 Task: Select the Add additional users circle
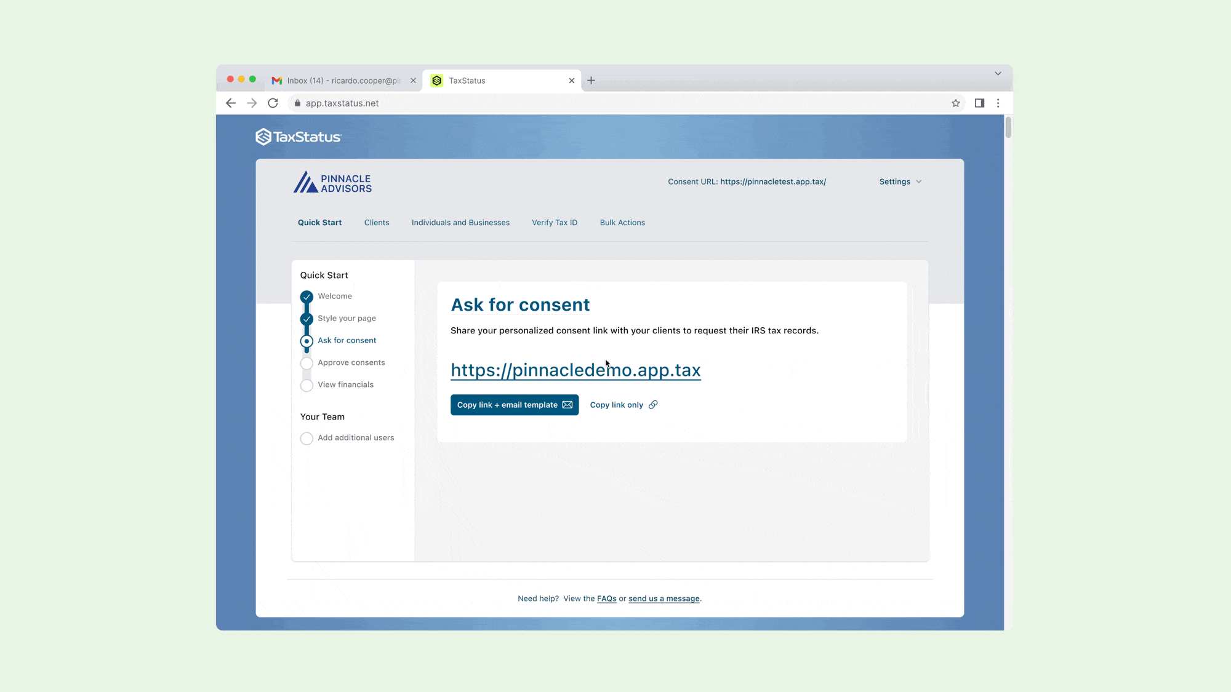[x=307, y=438]
